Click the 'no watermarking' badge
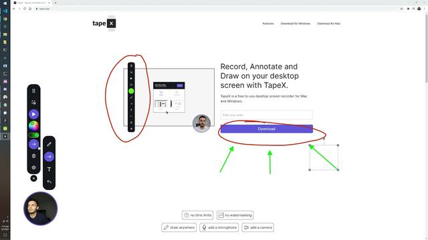Image resolution: width=428 pixels, height=240 pixels. [235, 215]
